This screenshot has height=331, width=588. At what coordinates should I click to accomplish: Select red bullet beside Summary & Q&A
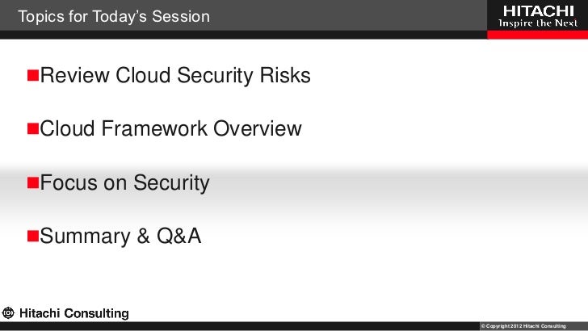coord(33,237)
